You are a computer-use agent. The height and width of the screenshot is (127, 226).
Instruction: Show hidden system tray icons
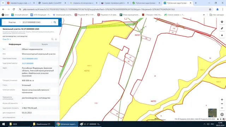[x=204, y=124]
